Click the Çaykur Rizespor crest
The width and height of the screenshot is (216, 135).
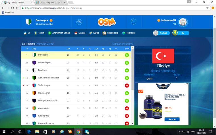pyautogui.click(x=34, y=123)
